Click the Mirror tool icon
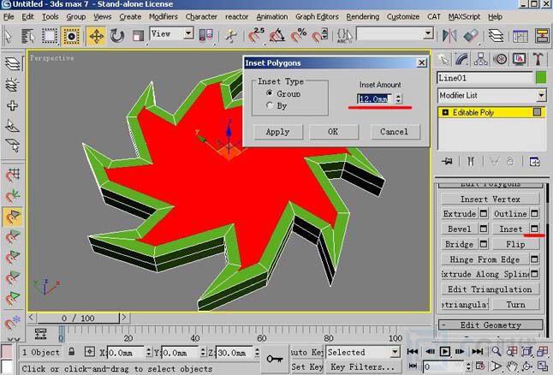Viewport: 553px width, 375px height. (x=449, y=36)
